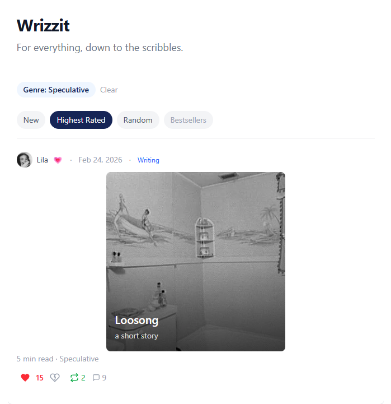Repost the story using the green arrows icon
Screen dimensions: 391x404
[74, 378]
